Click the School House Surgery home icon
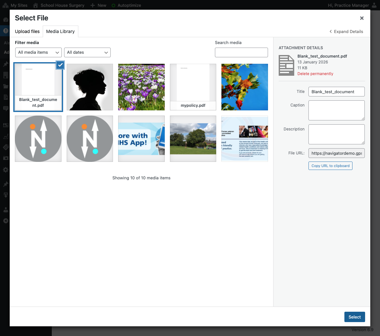The image size is (380, 336). tap(36, 5)
